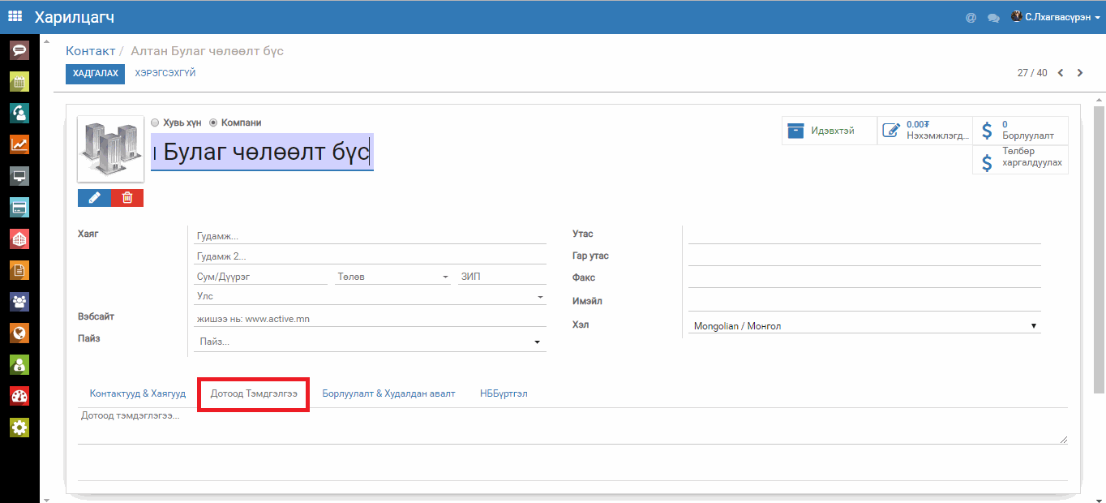Open the Settings gear app icon

click(19, 428)
